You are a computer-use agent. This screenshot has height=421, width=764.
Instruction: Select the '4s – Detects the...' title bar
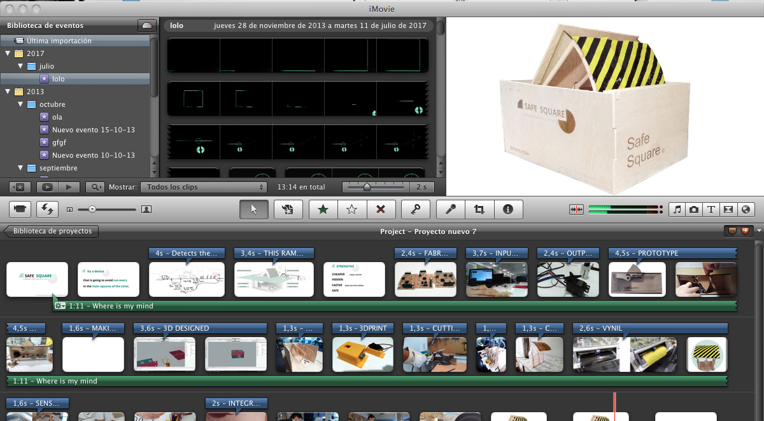(187, 253)
